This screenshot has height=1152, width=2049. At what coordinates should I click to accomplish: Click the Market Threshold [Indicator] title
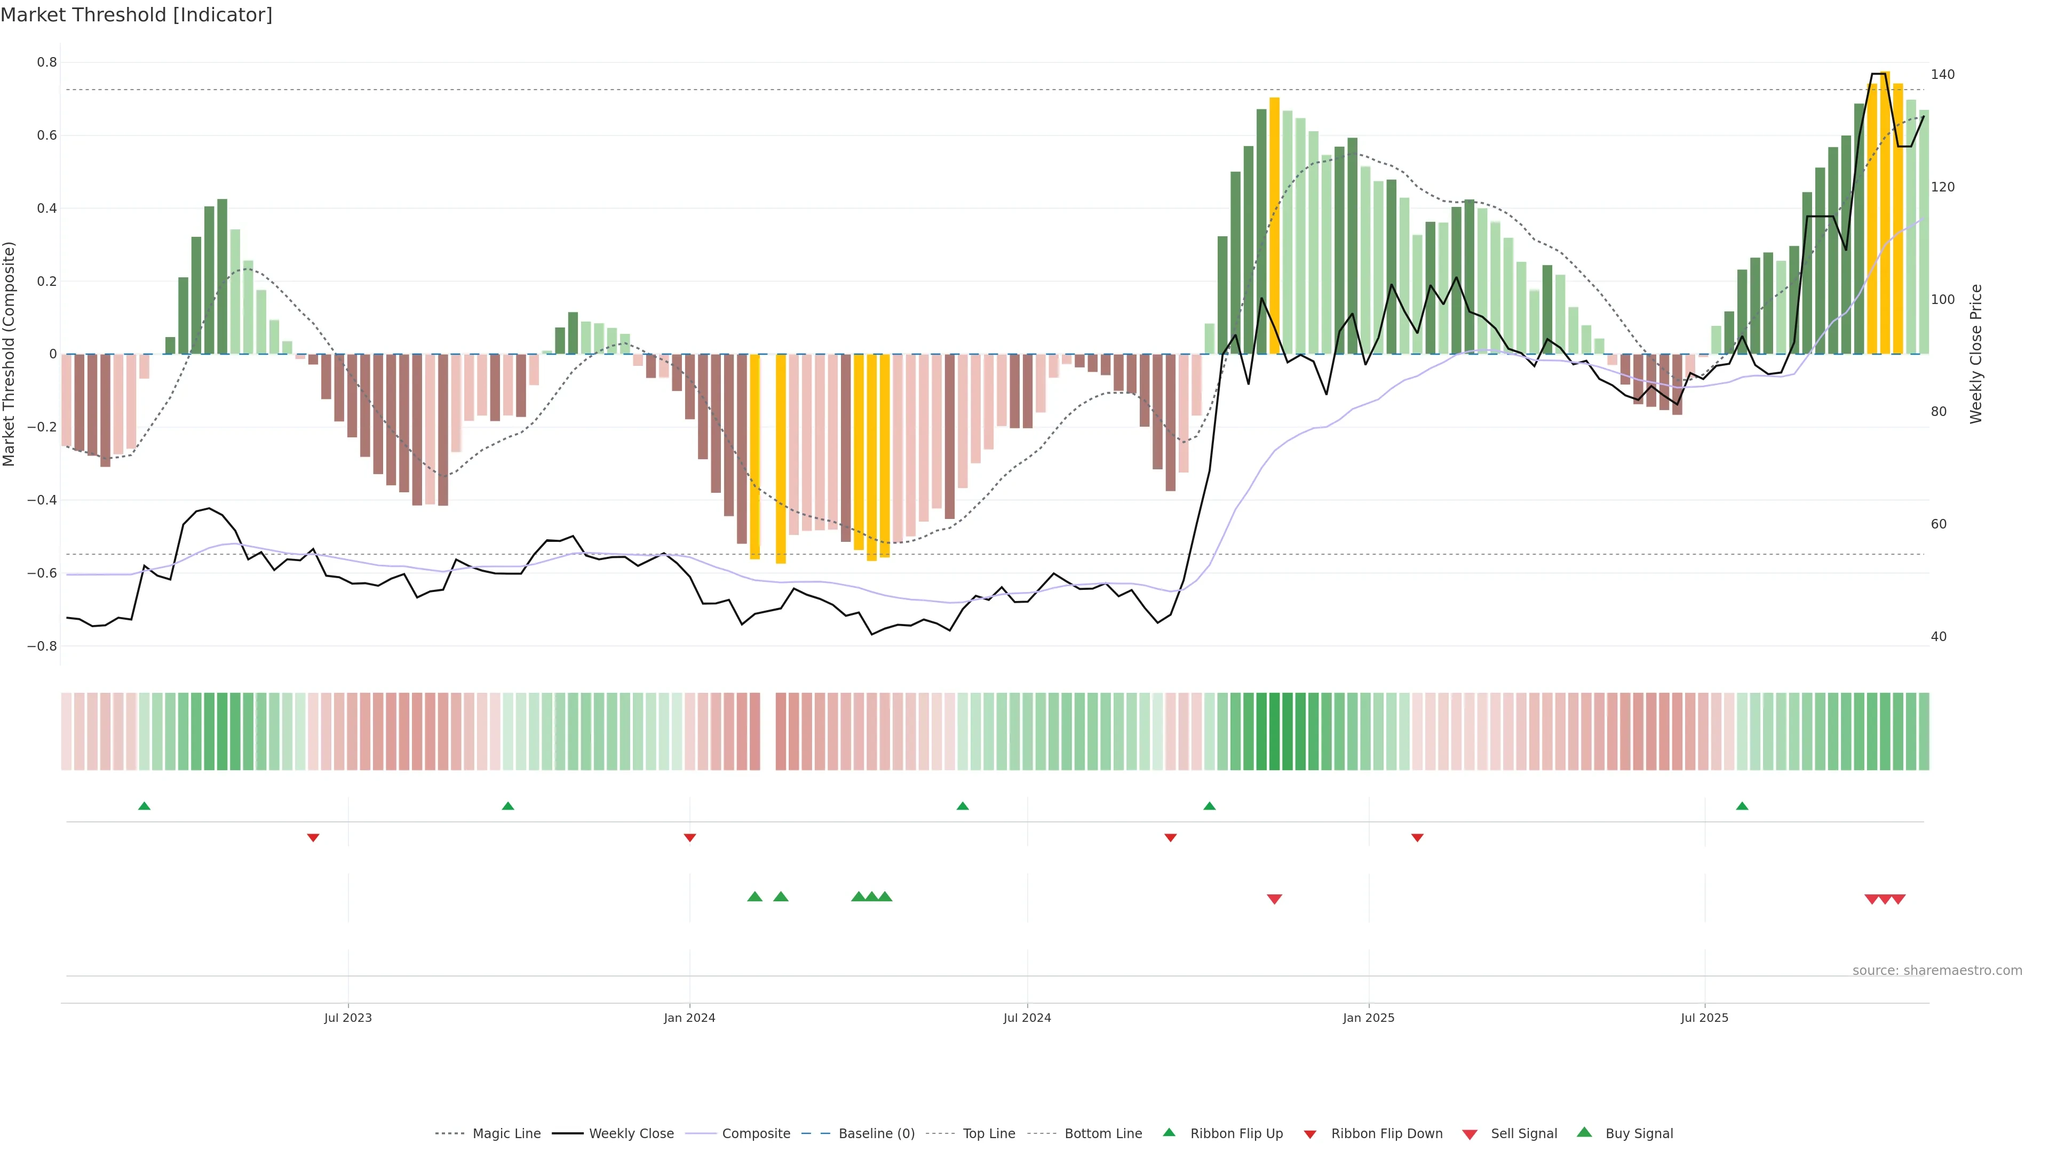pyautogui.click(x=136, y=15)
